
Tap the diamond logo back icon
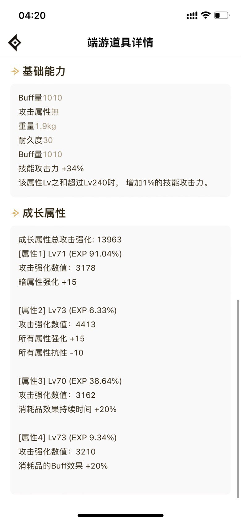pos(15,42)
